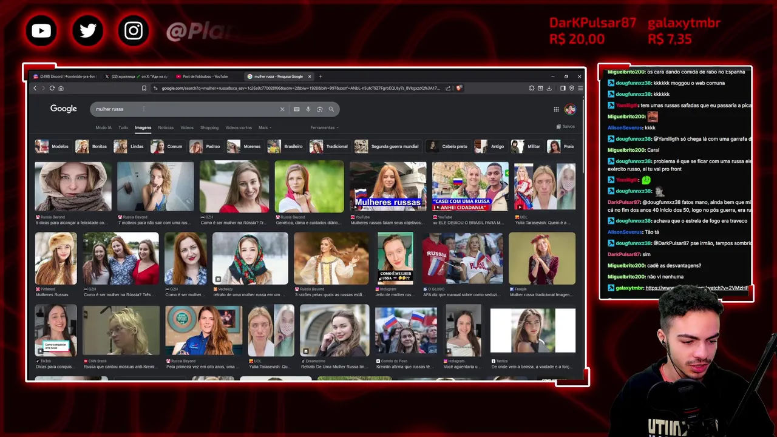
Task: Apply the Antigo filter chip
Action: coord(490,146)
